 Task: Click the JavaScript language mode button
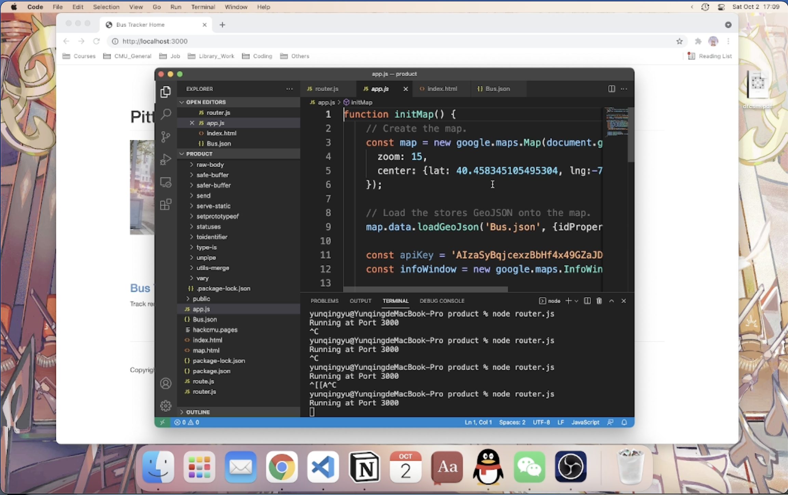coord(585,423)
